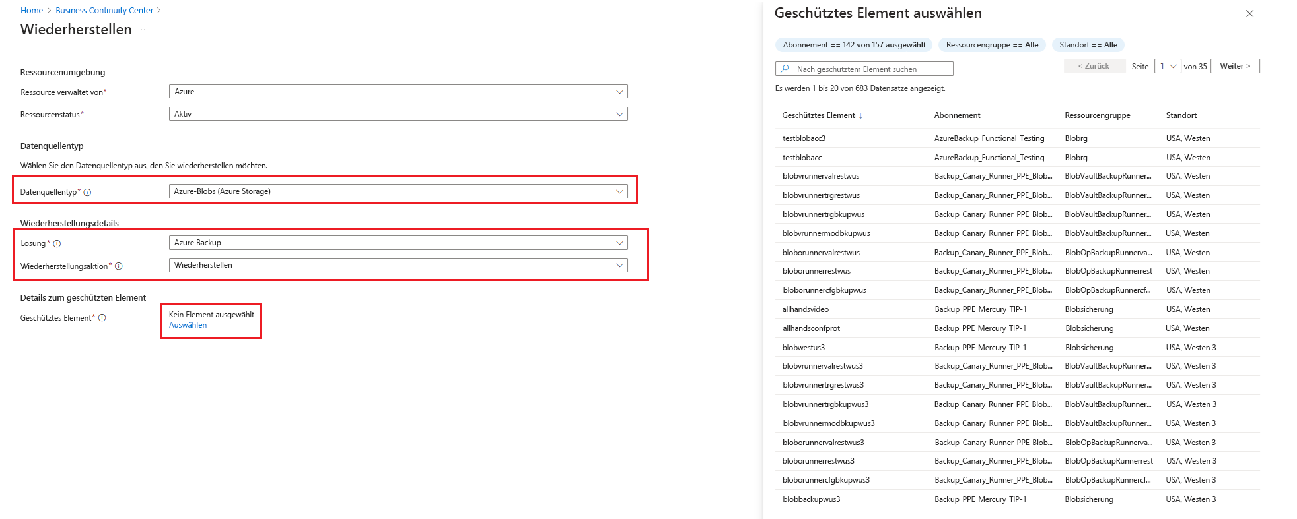Click info icon next to Datenquellentyp
This screenshot has width=1297, height=519.
[87, 193]
